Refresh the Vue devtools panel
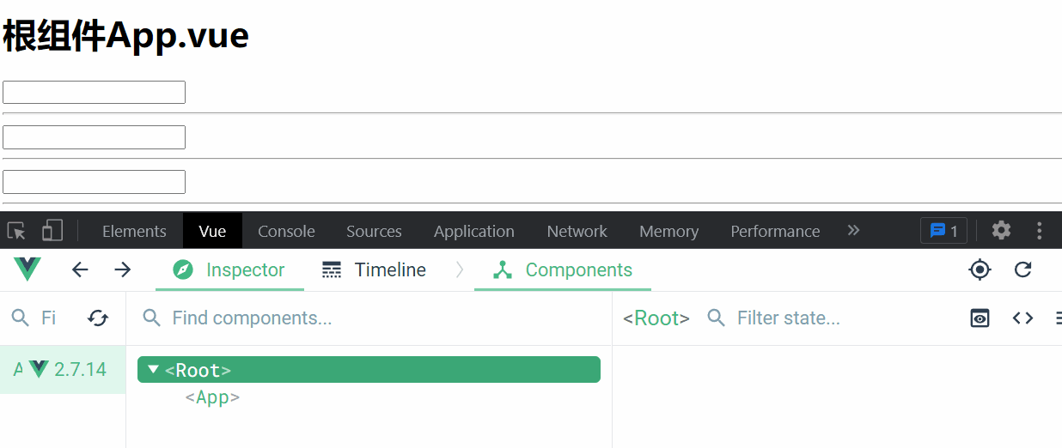The height and width of the screenshot is (448, 1062). (x=1022, y=269)
